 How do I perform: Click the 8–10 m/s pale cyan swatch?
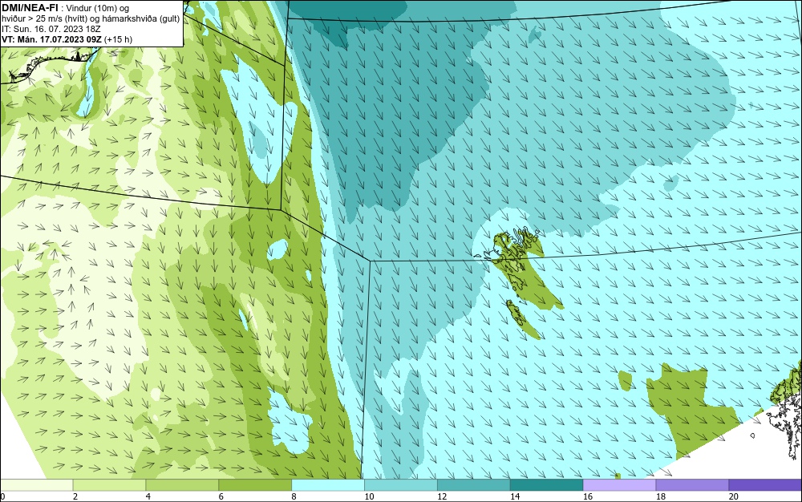tap(328, 484)
